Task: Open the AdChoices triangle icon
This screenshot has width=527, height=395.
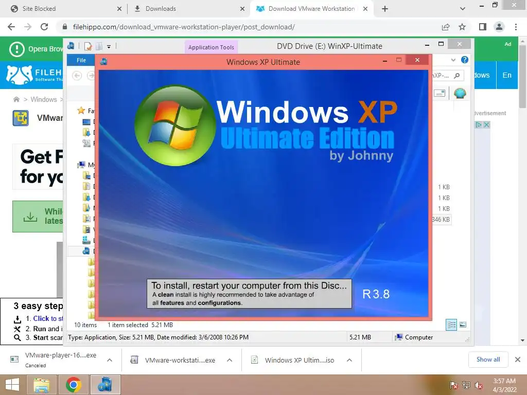Action: [478, 125]
